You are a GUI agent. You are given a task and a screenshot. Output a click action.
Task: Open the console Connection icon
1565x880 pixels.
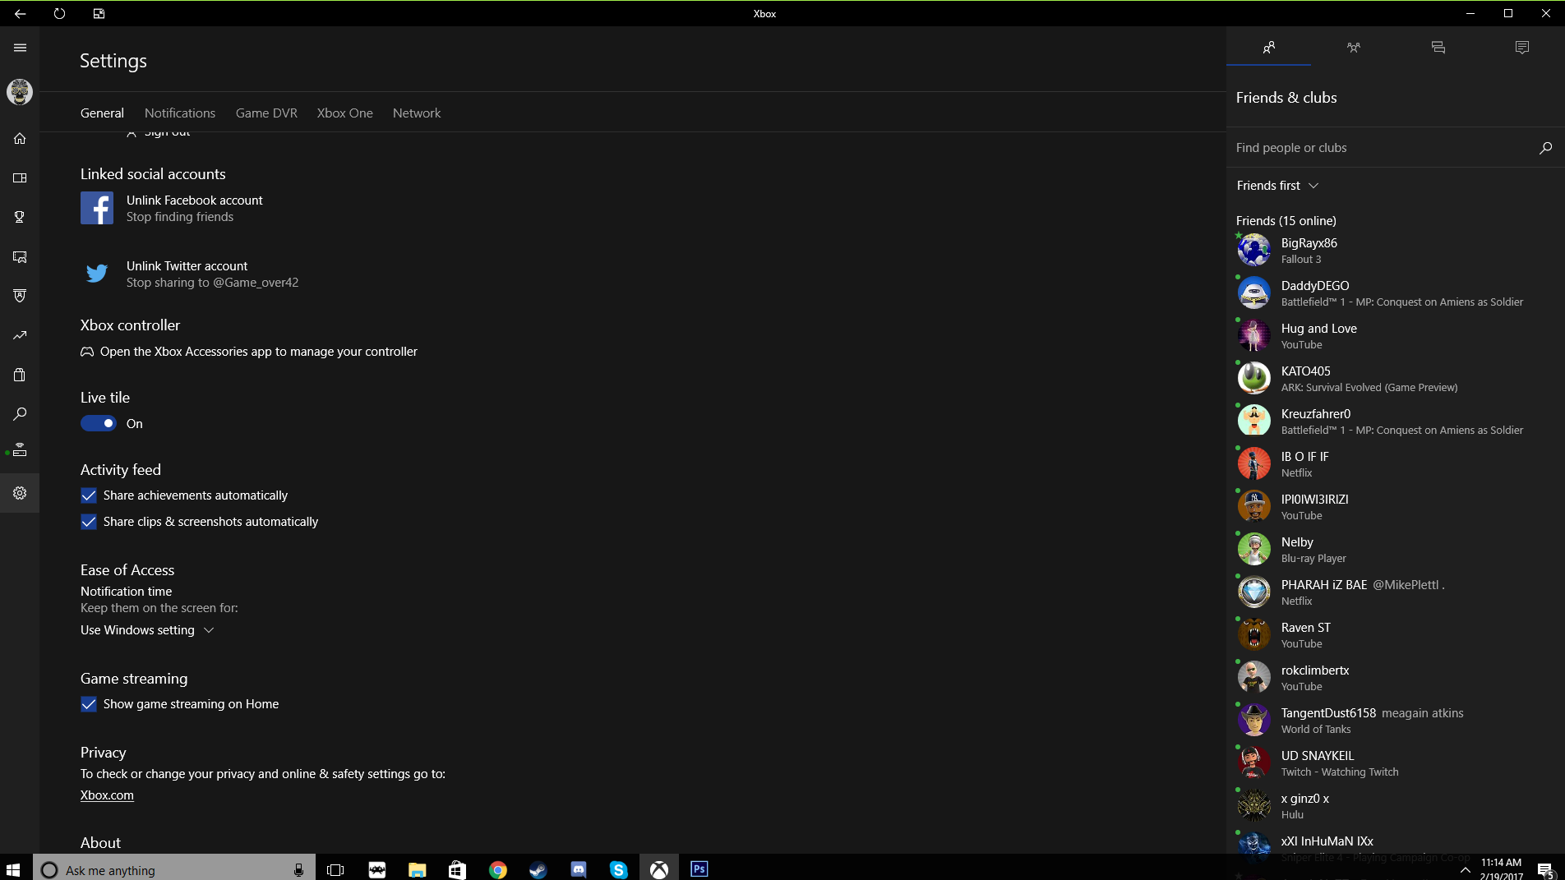click(20, 450)
